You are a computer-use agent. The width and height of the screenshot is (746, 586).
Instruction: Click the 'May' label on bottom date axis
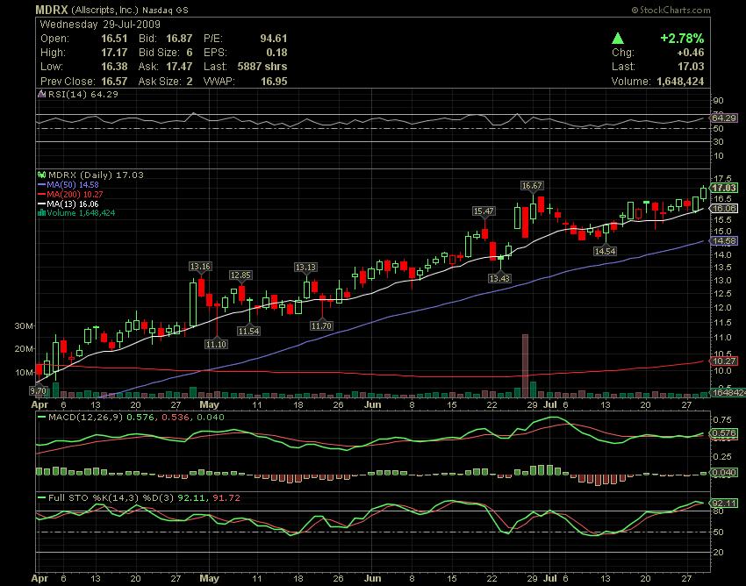(x=210, y=578)
